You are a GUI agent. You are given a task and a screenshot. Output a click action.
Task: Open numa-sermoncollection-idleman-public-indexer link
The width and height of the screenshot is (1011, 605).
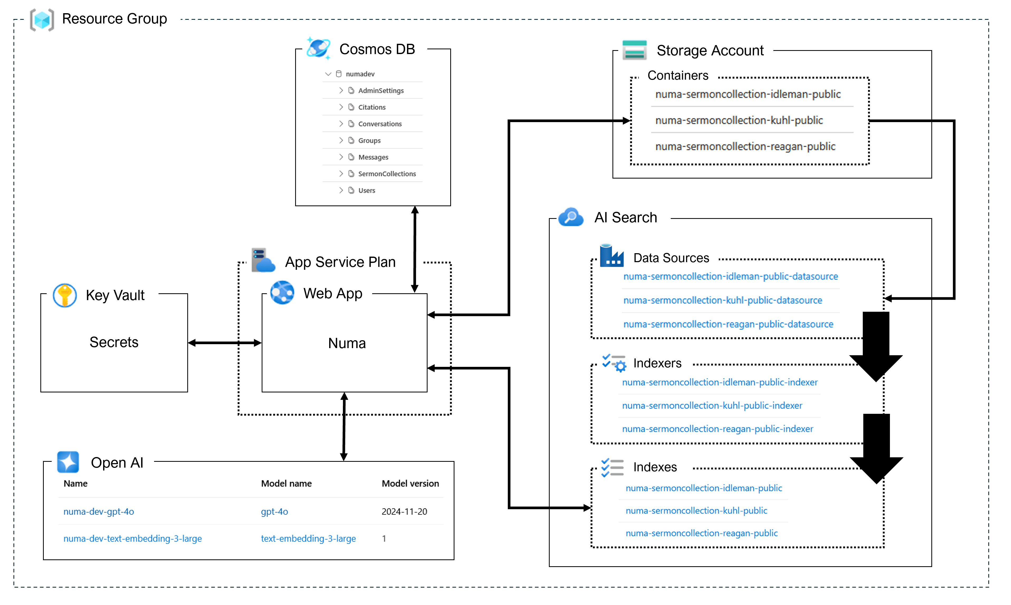[x=720, y=382]
